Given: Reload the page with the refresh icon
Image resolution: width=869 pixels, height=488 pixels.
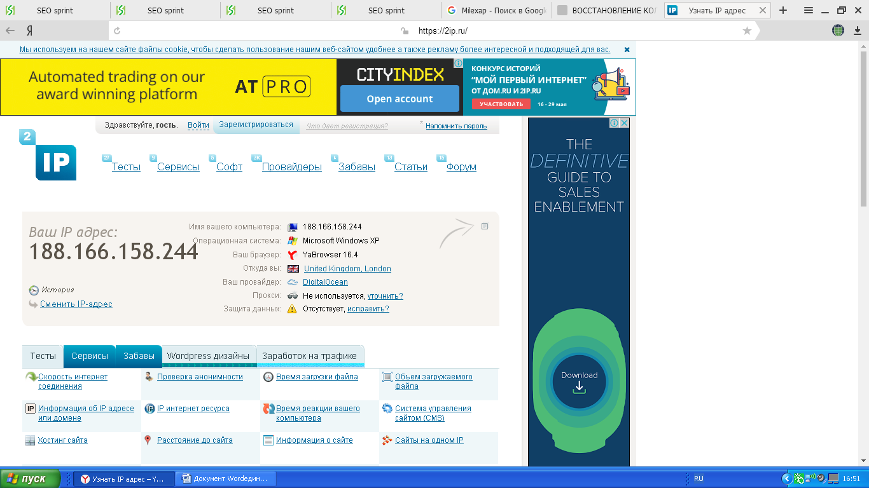Looking at the screenshot, I should pyautogui.click(x=117, y=30).
